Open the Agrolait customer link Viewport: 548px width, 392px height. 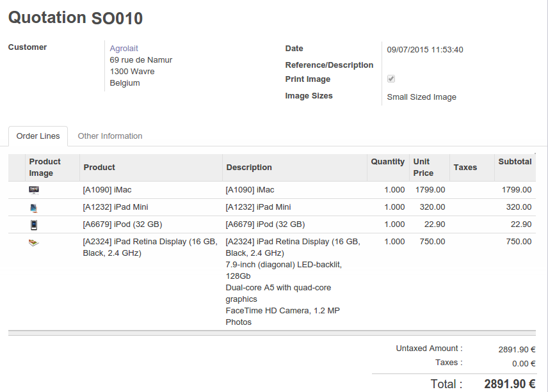click(124, 49)
